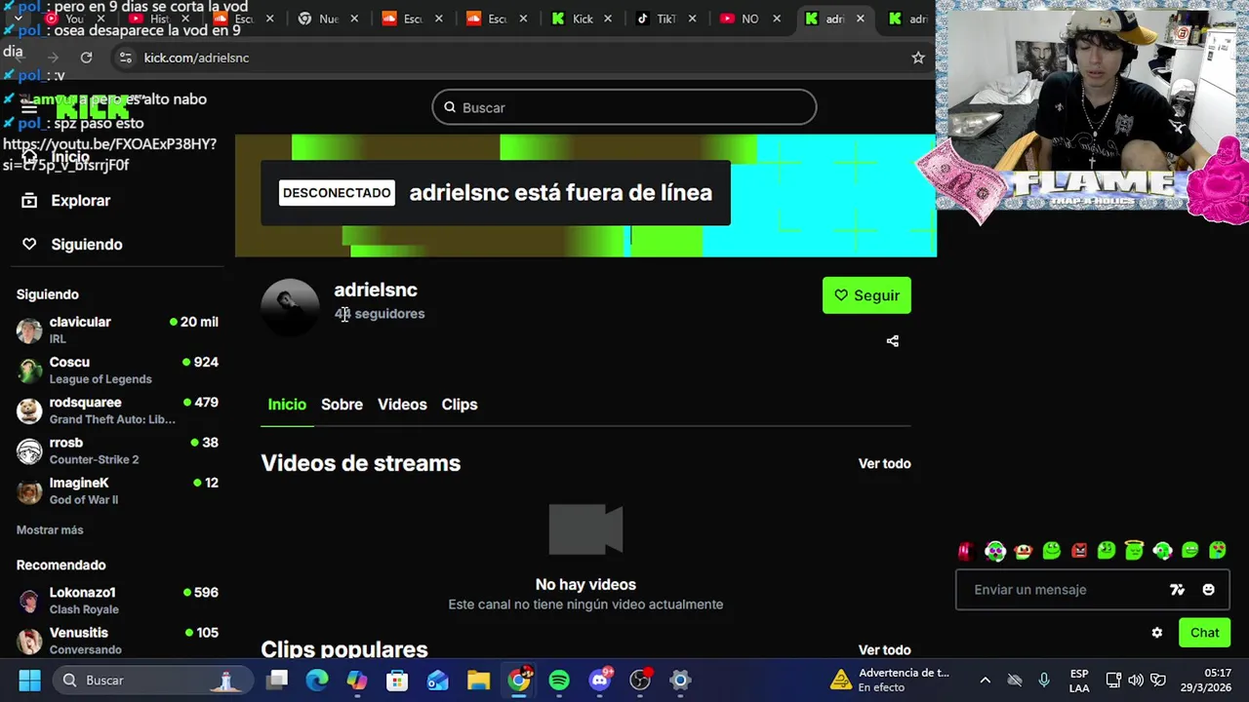
Task: Click Ver todo beside Videos de streams
Action: (884, 463)
